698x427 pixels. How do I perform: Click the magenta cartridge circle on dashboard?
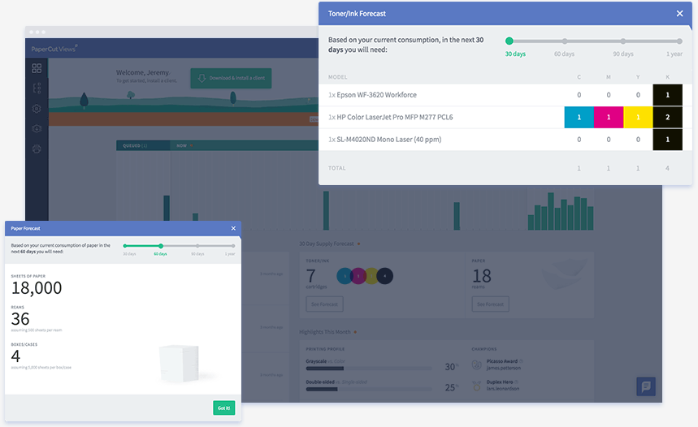pyautogui.click(x=358, y=276)
